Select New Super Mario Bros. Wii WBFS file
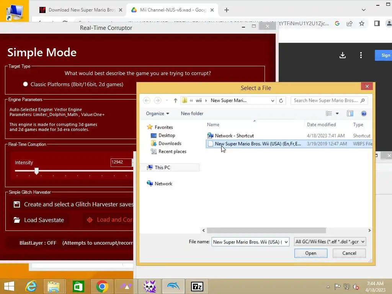392x294 pixels. (289, 144)
